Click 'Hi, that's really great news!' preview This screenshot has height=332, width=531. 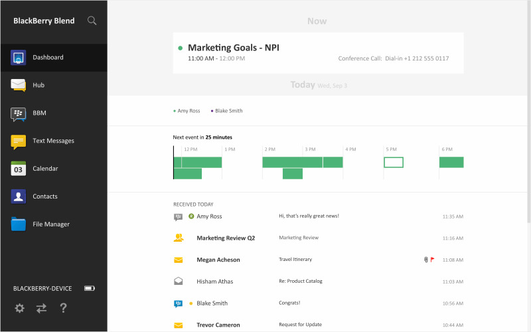[x=309, y=216]
